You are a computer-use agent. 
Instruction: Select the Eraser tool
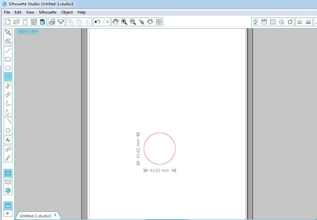coord(8,149)
